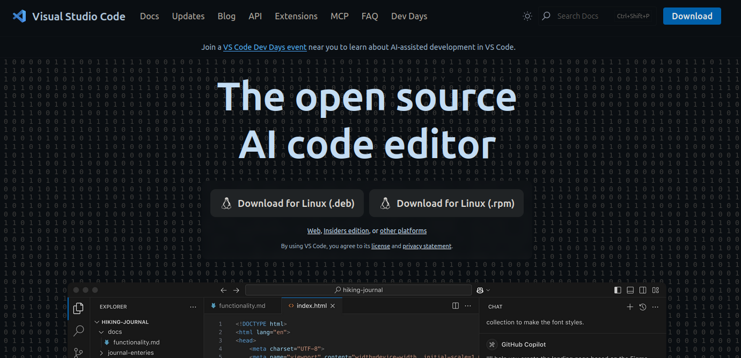Screen dimensions: 741x358
Task: Open the Chat panel more actions ellipsis
Action: tap(655, 307)
